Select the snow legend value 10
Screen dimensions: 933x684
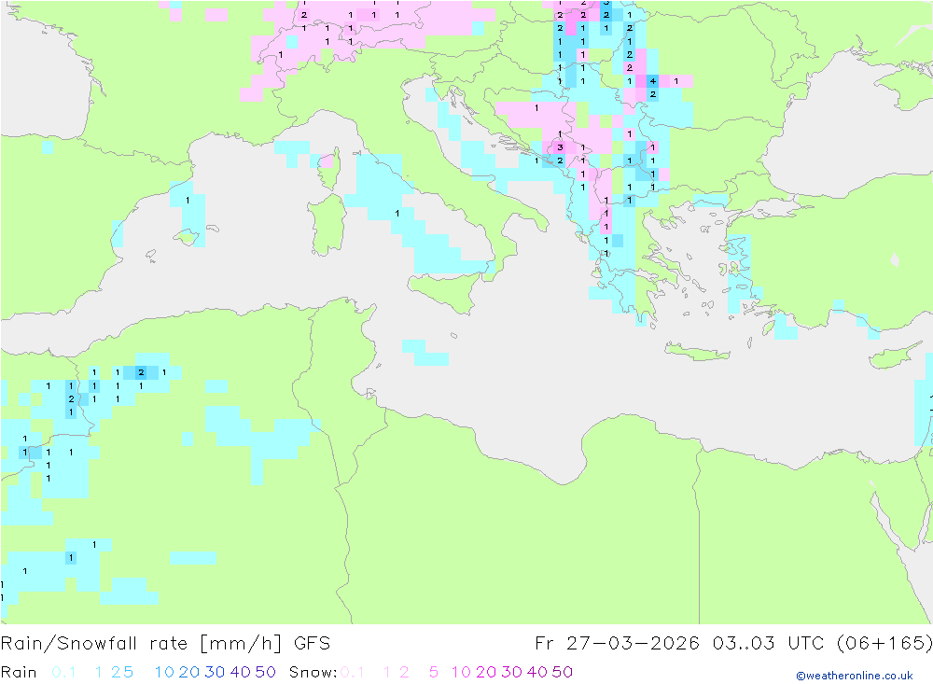pyautogui.click(x=461, y=672)
